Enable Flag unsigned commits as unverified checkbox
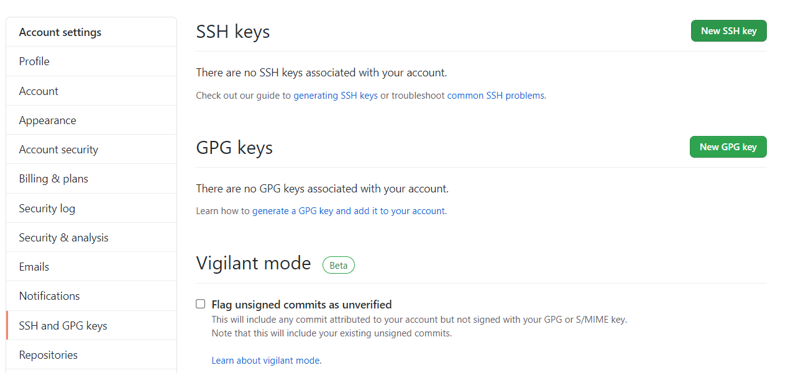 click(201, 304)
